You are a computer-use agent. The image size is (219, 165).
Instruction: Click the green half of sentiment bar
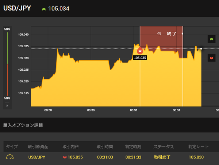[7, 48]
